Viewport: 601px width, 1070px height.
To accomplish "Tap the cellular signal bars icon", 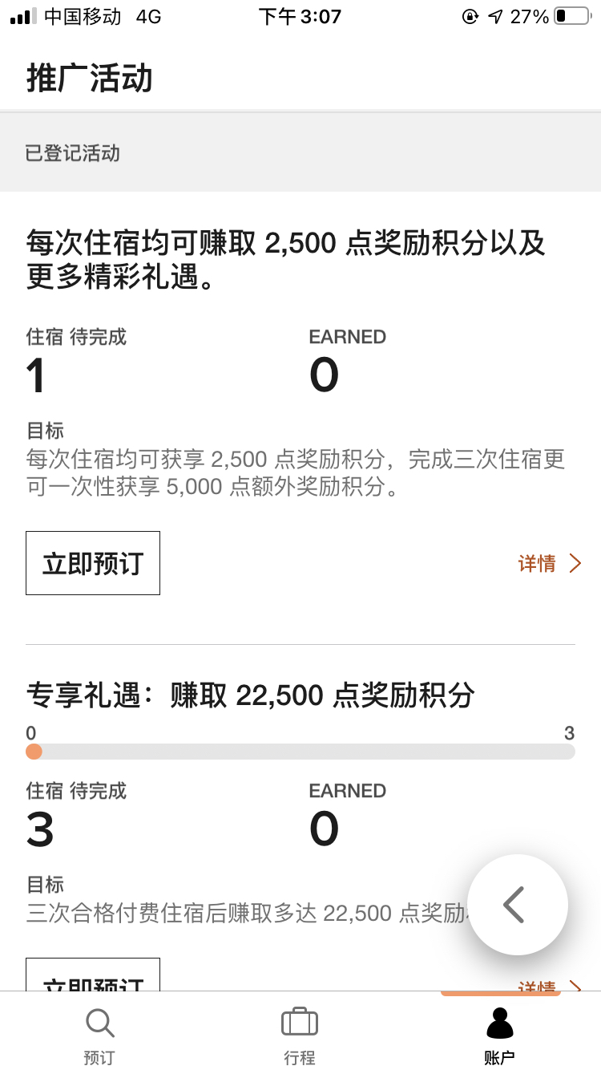I will pyautogui.click(x=23, y=17).
